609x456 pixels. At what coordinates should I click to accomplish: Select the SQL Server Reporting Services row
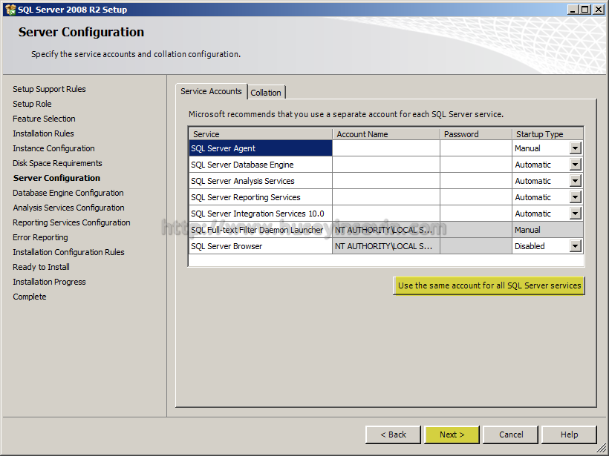(261, 197)
